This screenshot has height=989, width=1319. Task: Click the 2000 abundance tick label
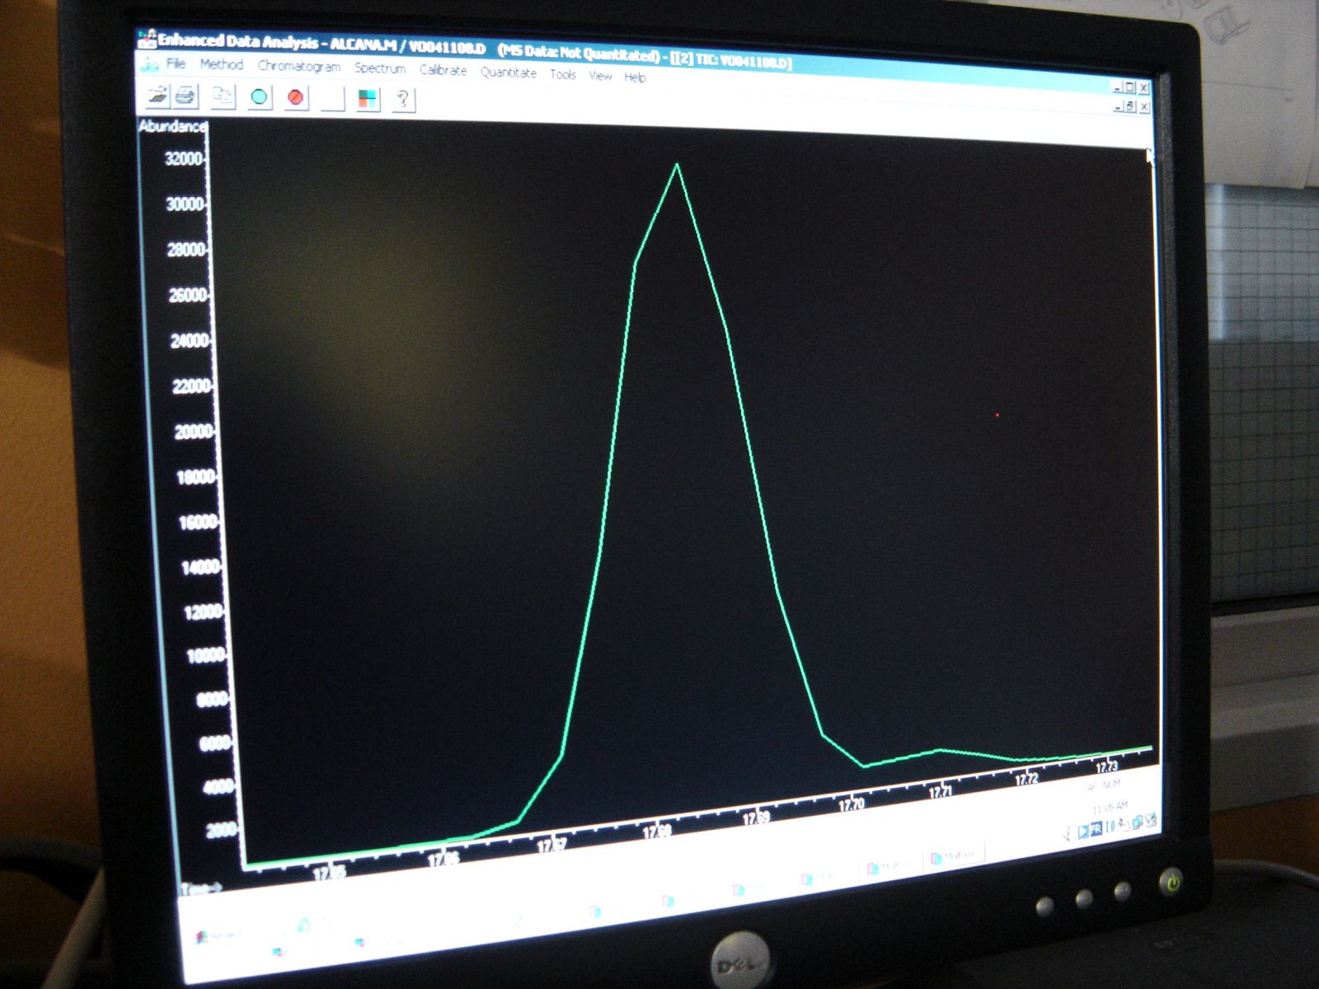[x=220, y=830]
